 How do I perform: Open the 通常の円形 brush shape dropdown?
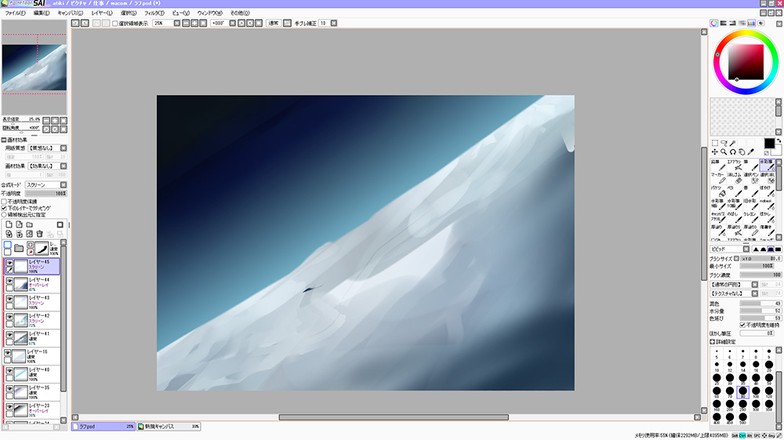(754, 285)
